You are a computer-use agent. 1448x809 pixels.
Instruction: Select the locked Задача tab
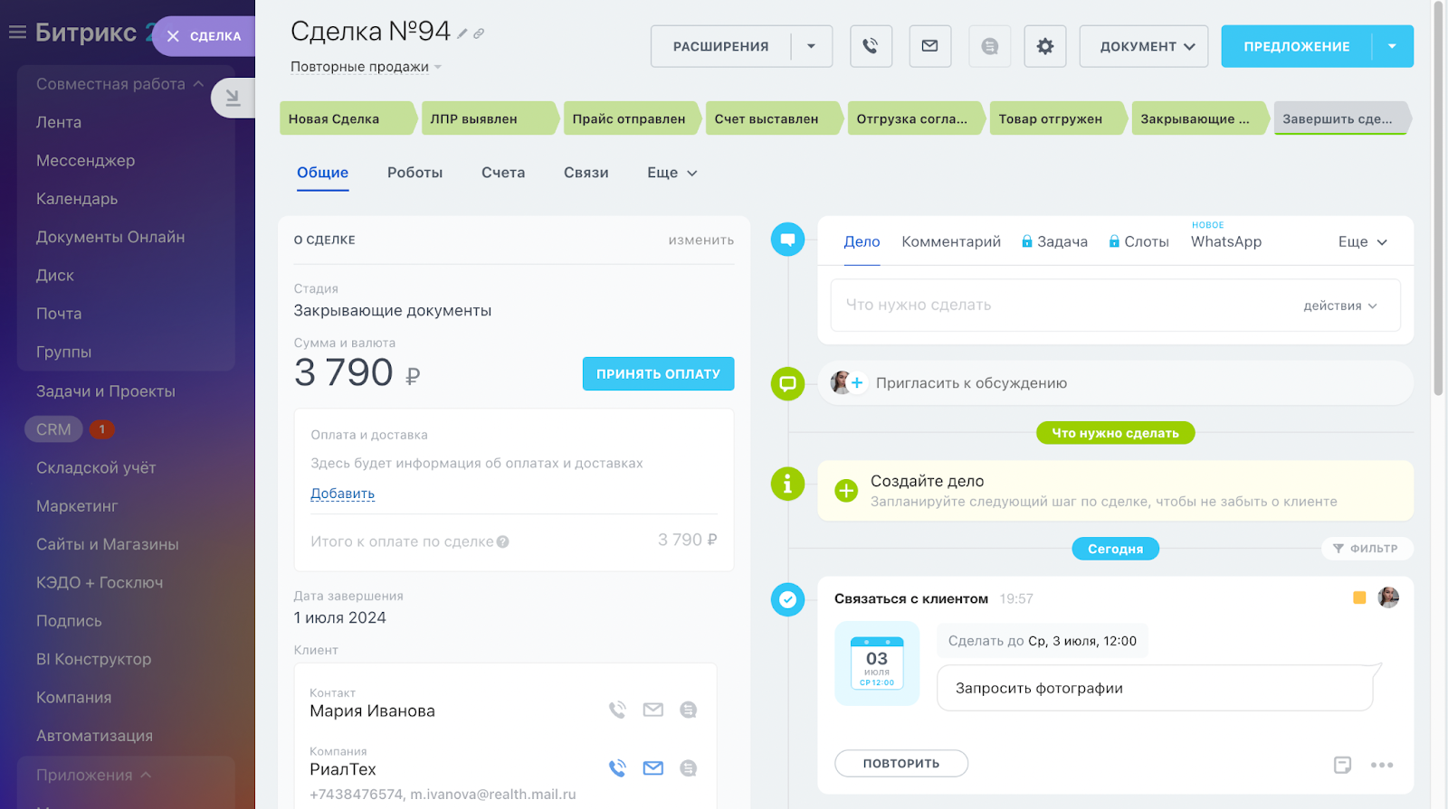click(1054, 241)
